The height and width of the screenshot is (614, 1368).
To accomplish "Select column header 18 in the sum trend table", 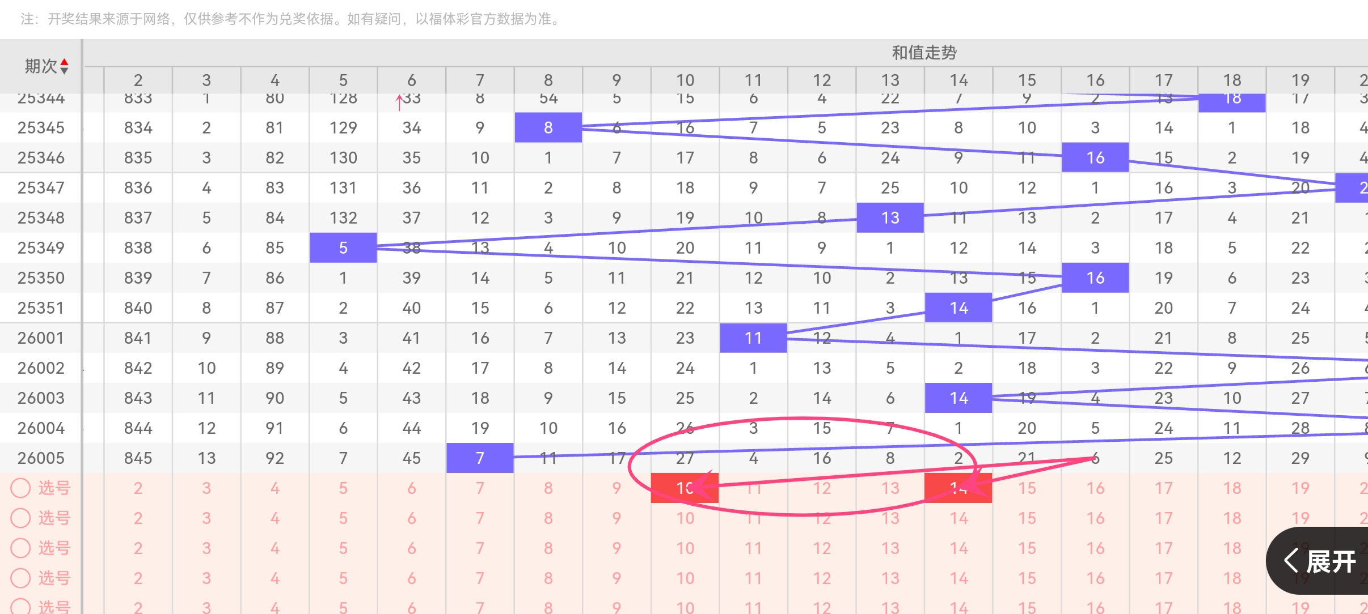I will pos(1232,80).
